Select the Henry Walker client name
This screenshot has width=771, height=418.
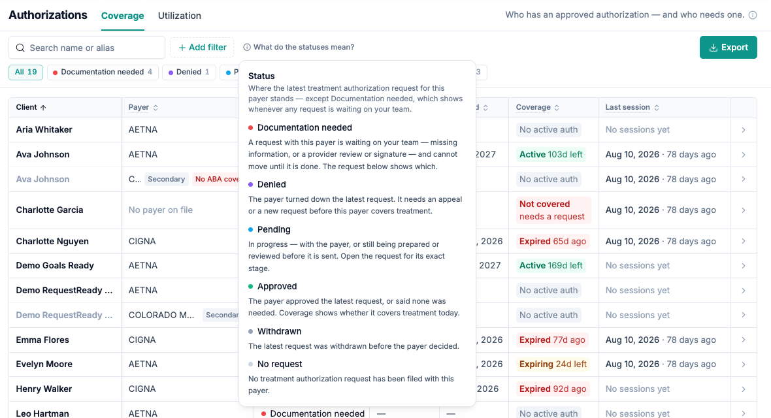[x=44, y=389]
